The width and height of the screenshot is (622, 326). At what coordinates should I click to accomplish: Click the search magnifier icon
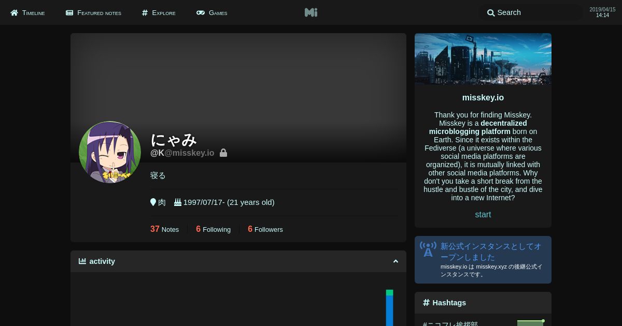click(491, 12)
